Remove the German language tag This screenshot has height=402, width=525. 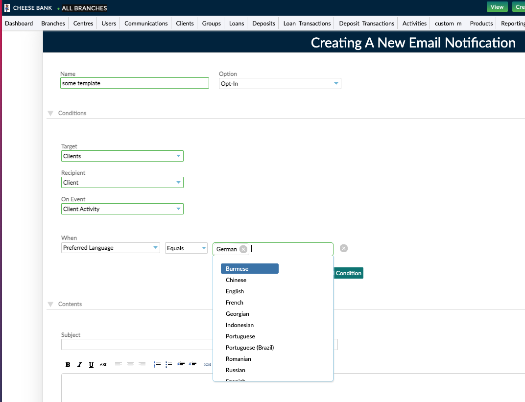pyautogui.click(x=243, y=249)
